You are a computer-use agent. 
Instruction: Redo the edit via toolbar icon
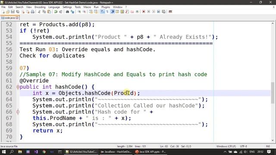click(61, 12)
